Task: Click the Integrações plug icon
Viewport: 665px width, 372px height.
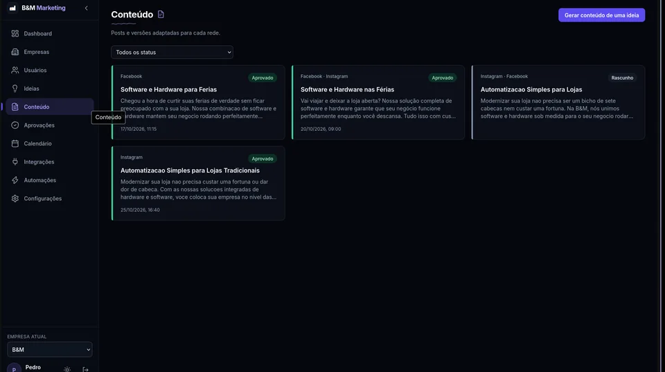Action: click(x=15, y=161)
